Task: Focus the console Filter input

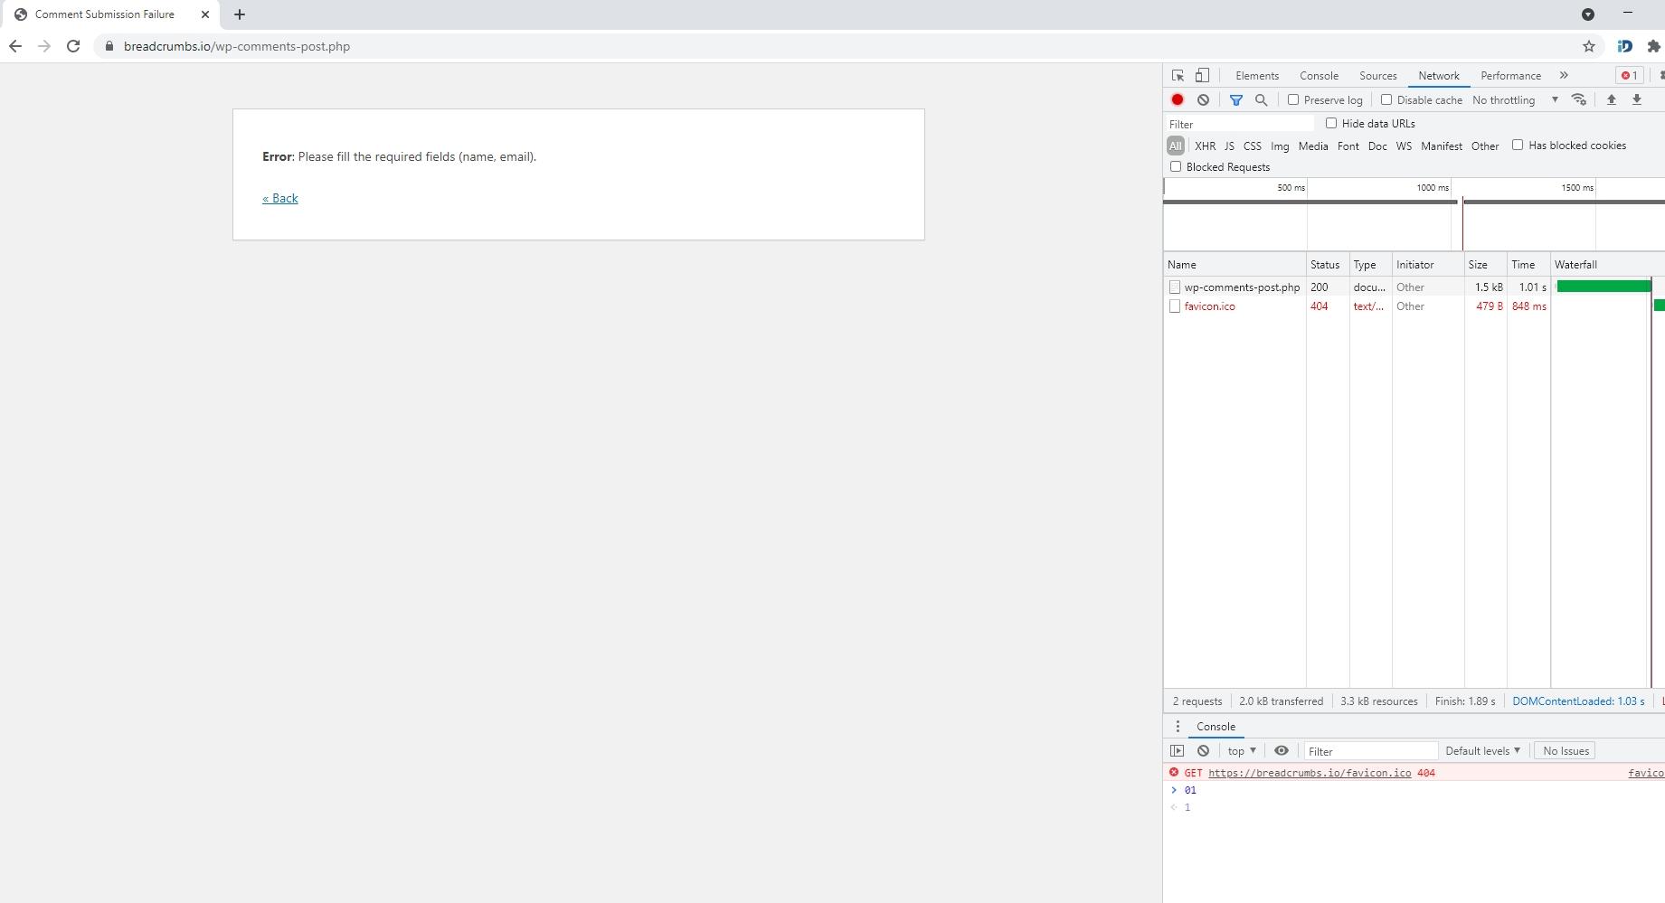Action: coord(1371,751)
